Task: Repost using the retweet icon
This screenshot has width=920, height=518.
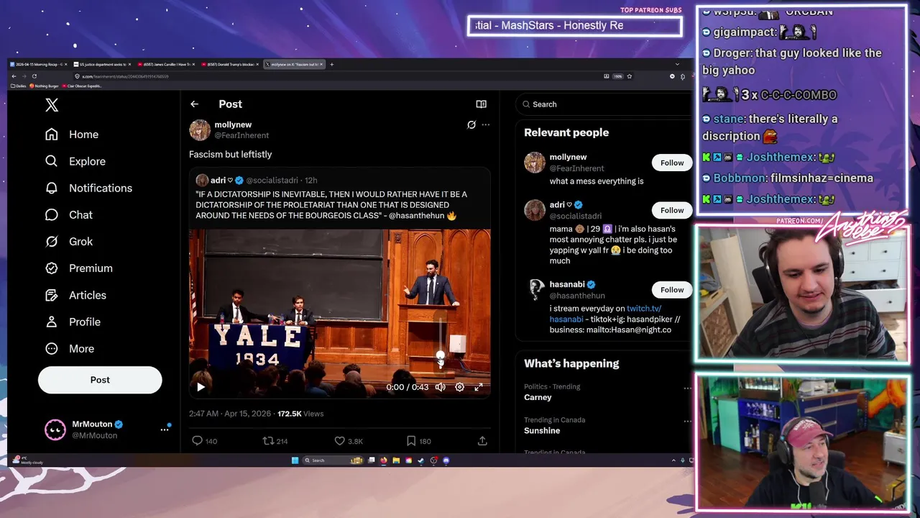Action: pos(267,441)
